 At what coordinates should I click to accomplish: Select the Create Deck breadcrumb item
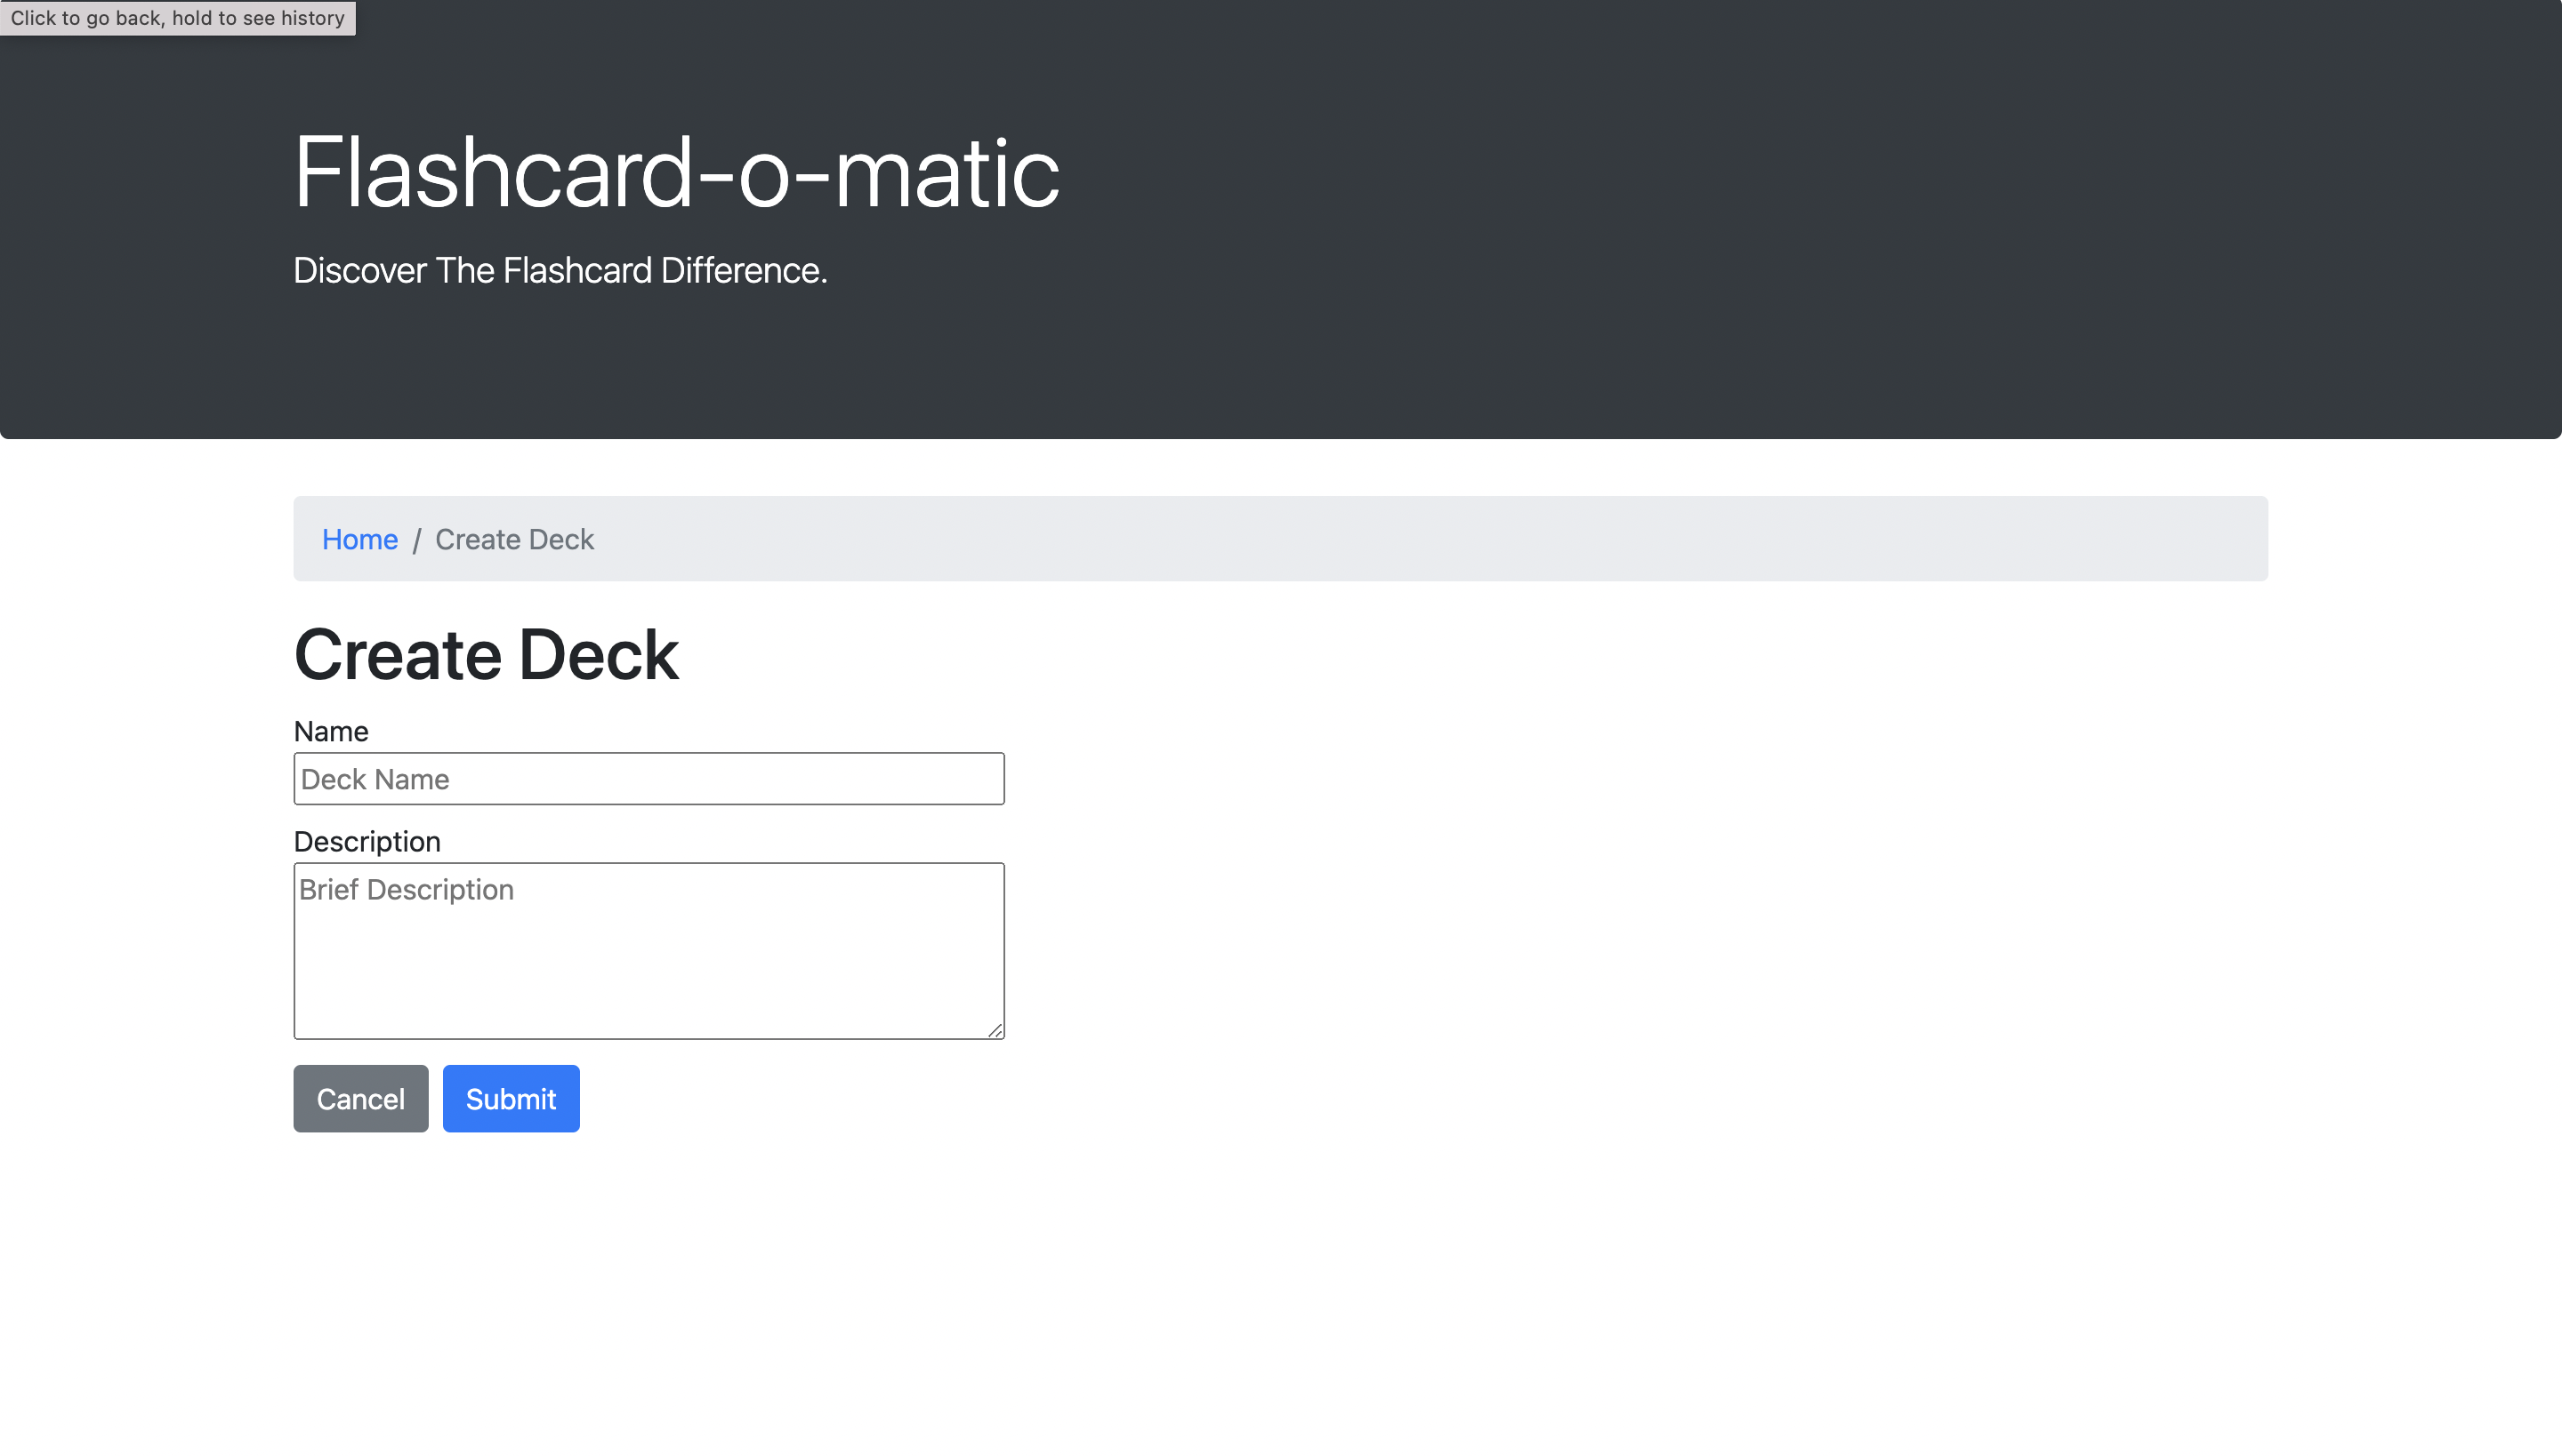click(513, 539)
